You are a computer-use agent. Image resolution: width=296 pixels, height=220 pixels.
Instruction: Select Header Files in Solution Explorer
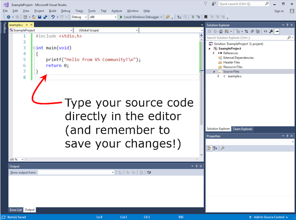(x=231, y=62)
